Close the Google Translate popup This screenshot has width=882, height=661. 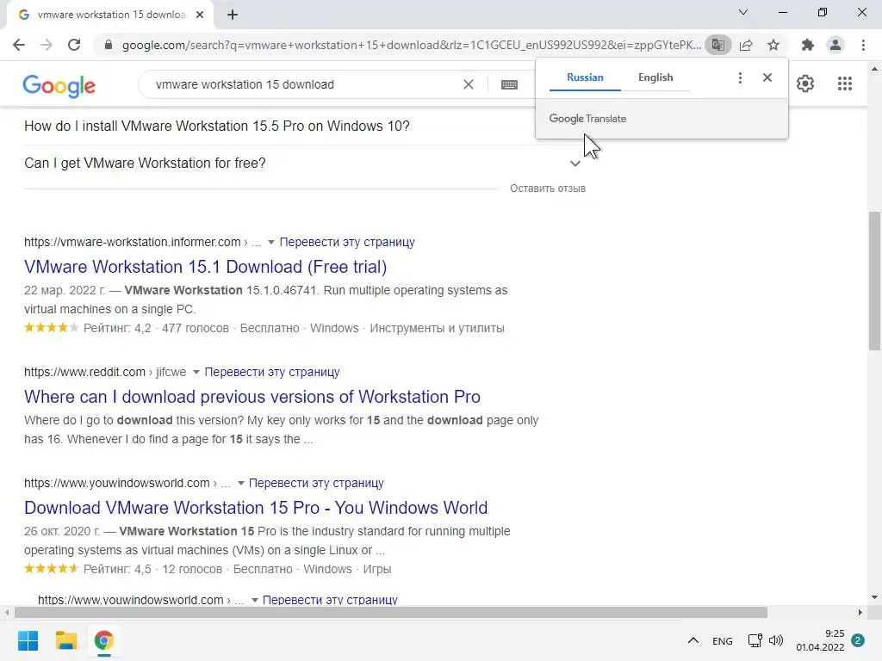coord(767,77)
